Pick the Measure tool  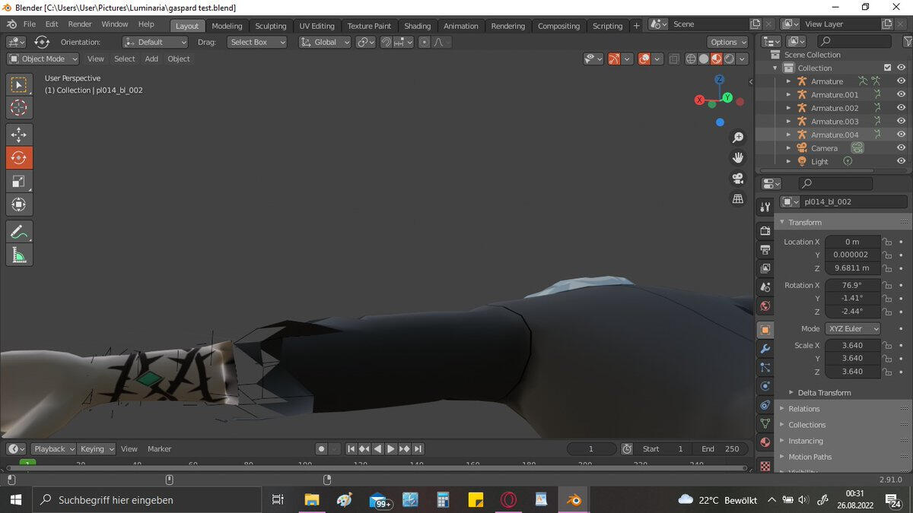(19, 255)
